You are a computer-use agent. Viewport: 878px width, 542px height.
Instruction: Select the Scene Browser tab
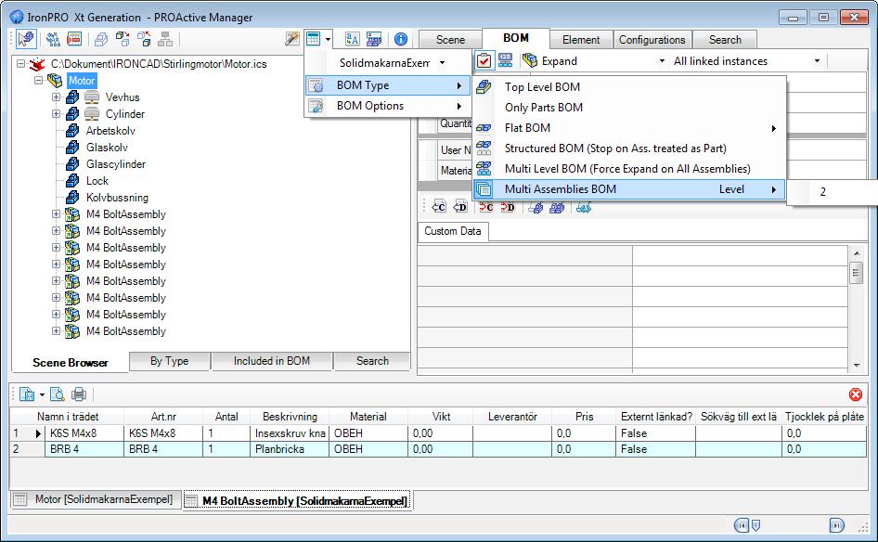pos(71,362)
